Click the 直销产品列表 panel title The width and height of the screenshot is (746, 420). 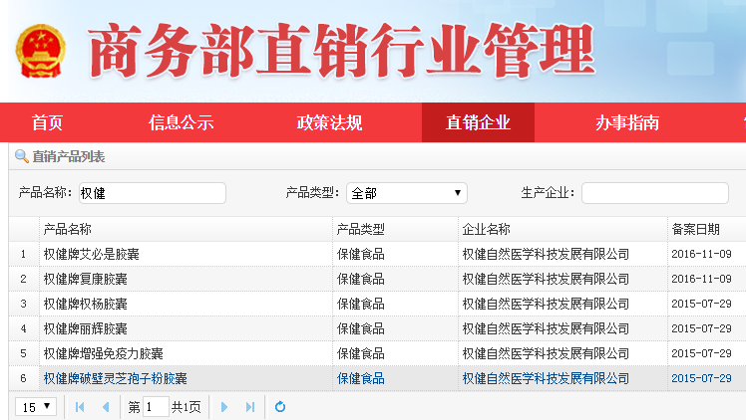[x=69, y=156]
